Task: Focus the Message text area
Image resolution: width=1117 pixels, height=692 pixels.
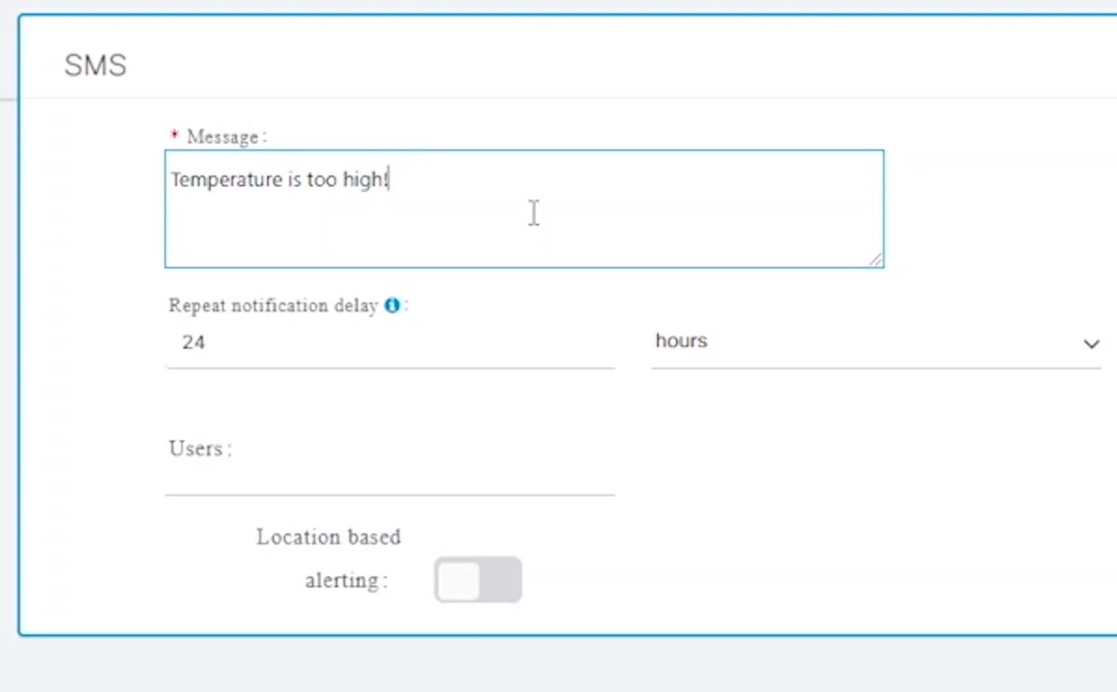Action: pos(524,209)
